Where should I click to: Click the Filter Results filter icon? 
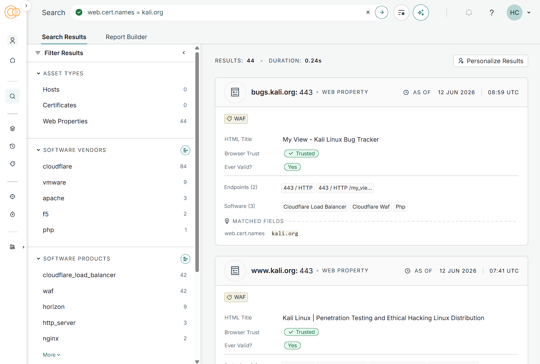pyautogui.click(x=38, y=53)
